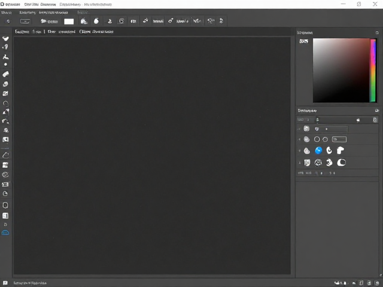This screenshot has height=287, width=383.
Task: Click the page icon ending the panel header row
Action: point(375,120)
